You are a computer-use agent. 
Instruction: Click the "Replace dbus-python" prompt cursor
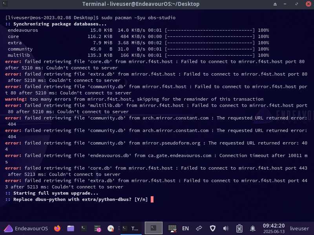152,199
